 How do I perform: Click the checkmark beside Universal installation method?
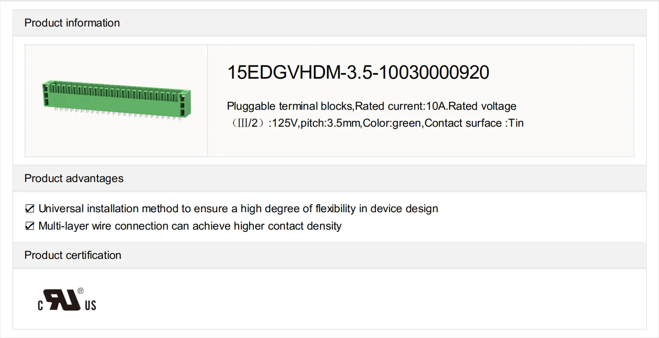tap(30, 209)
